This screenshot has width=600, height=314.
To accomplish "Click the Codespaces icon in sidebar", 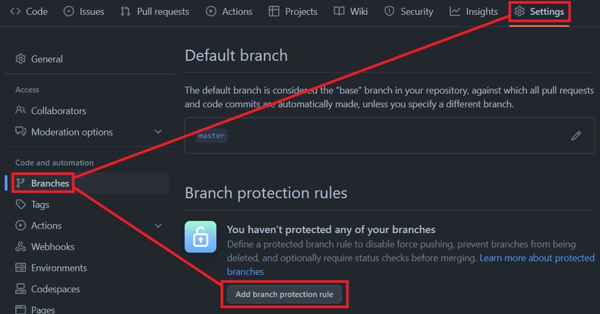I will (21, 289).
